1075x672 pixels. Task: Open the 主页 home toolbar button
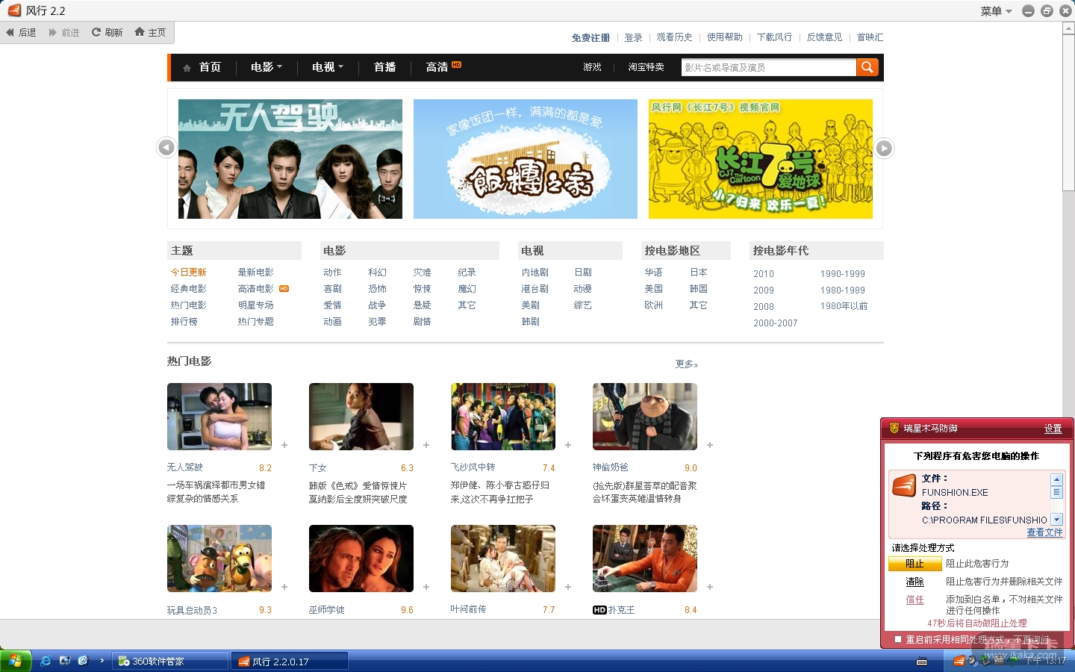151,33
